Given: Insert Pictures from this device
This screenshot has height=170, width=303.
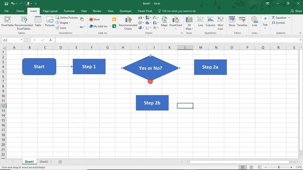Looking at the screenshot, I should [x=50, y=22].
